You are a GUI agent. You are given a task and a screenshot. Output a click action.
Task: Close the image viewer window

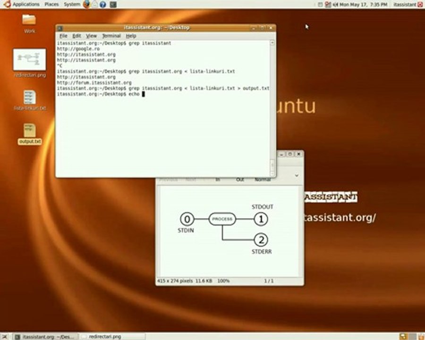coord(299,154)
